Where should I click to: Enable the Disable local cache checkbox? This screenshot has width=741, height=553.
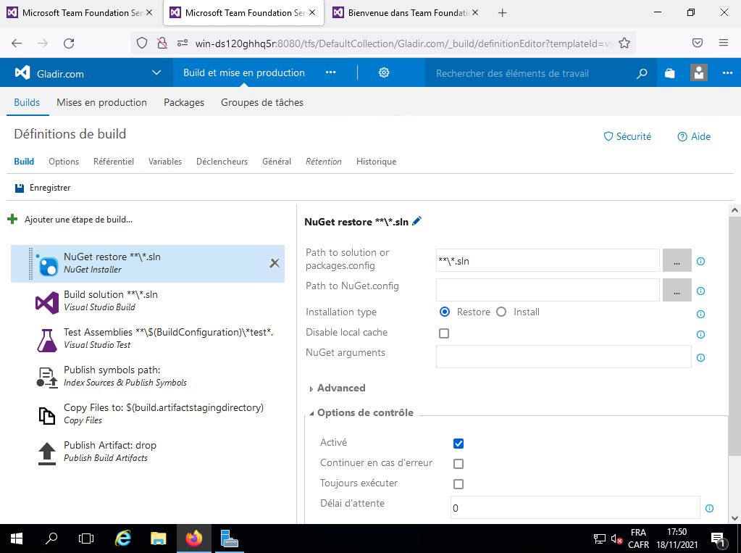click(444, 333)
